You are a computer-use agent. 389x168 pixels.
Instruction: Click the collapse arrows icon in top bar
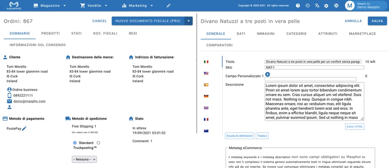168,6
